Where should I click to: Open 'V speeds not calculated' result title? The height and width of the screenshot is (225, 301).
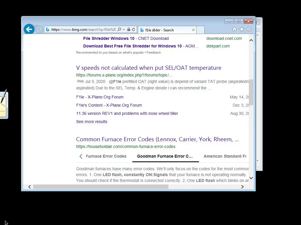pos(148,68)
